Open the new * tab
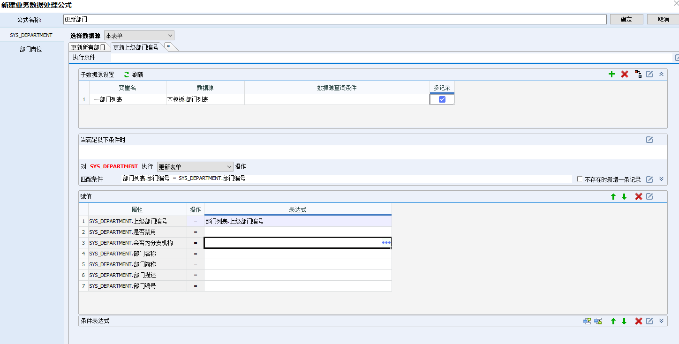The height and width of the screenshot is (344, 679). pyautogui.click(x=168, y=47)
